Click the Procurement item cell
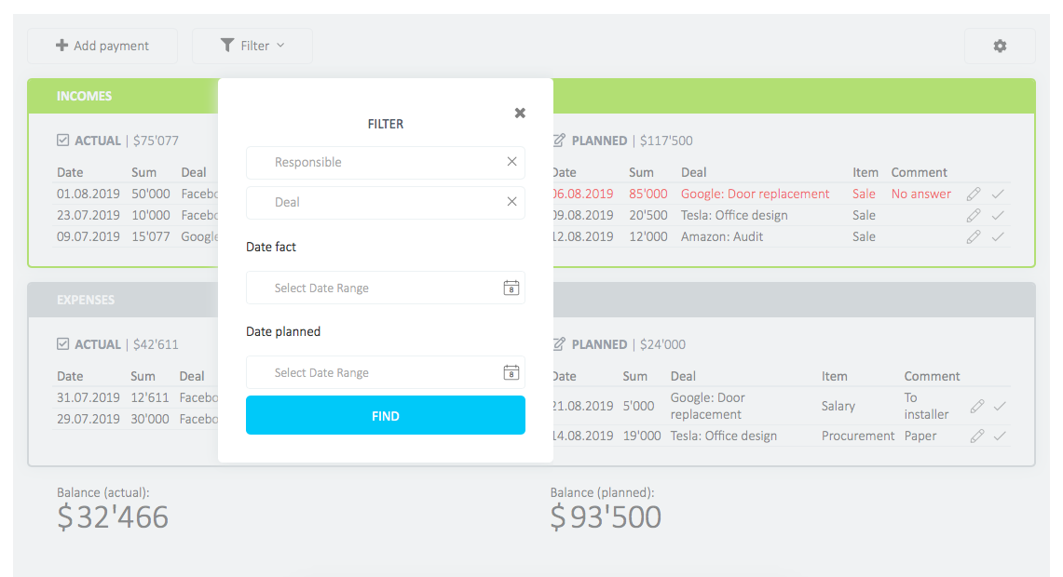 (858, 436)
